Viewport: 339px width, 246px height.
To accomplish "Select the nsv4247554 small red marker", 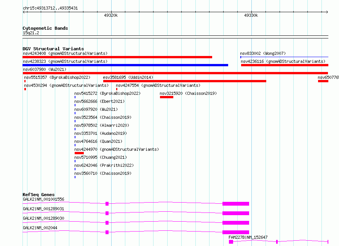I will point(117,89).
